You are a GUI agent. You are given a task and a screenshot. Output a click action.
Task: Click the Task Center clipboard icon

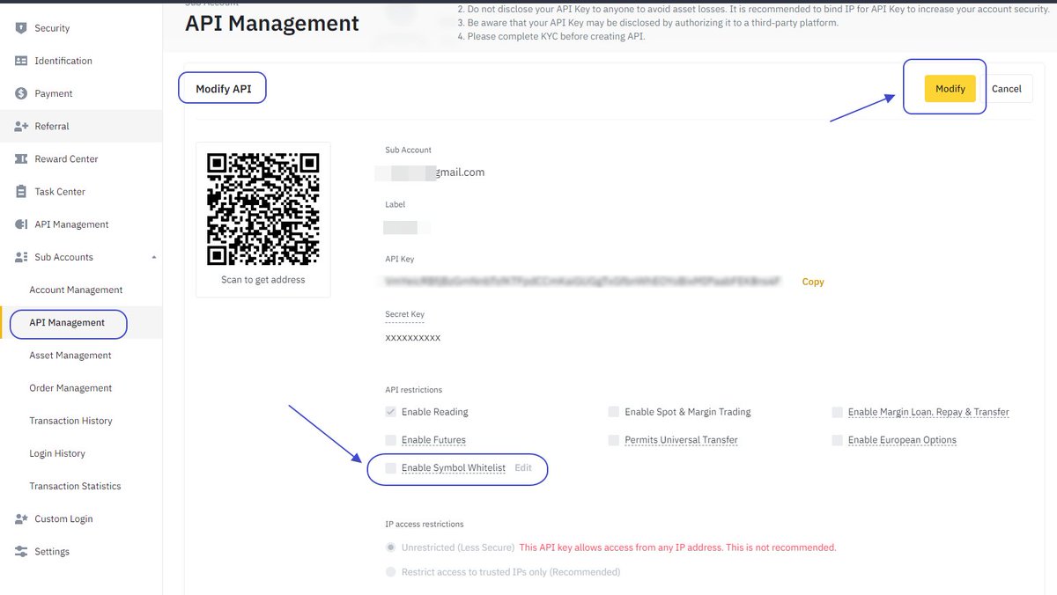(21, 191)
